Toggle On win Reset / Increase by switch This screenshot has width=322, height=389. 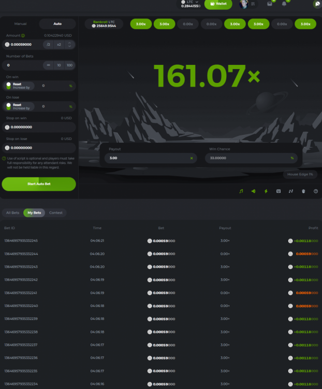point(9,86)
